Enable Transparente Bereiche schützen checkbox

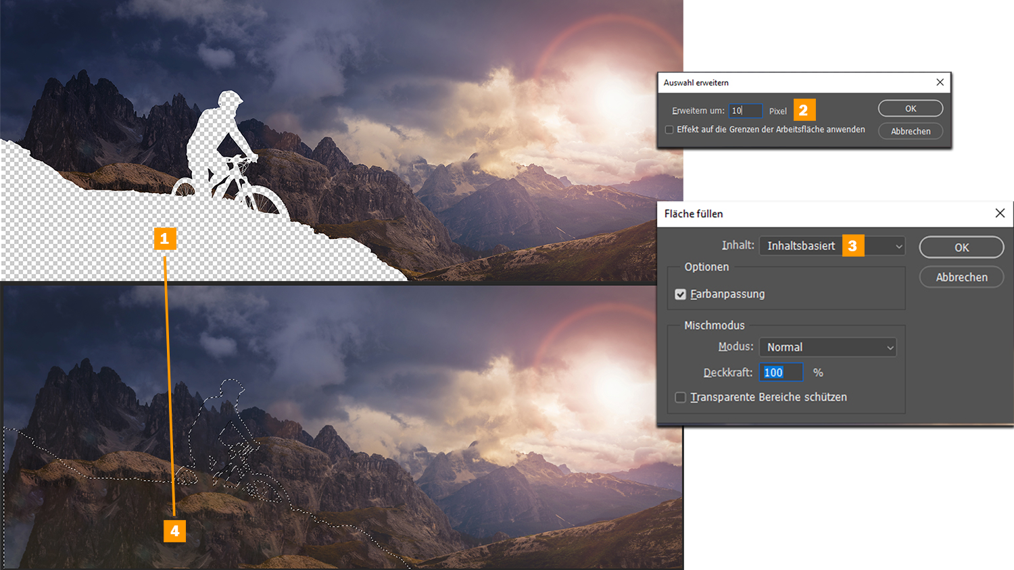pos(681,397)
